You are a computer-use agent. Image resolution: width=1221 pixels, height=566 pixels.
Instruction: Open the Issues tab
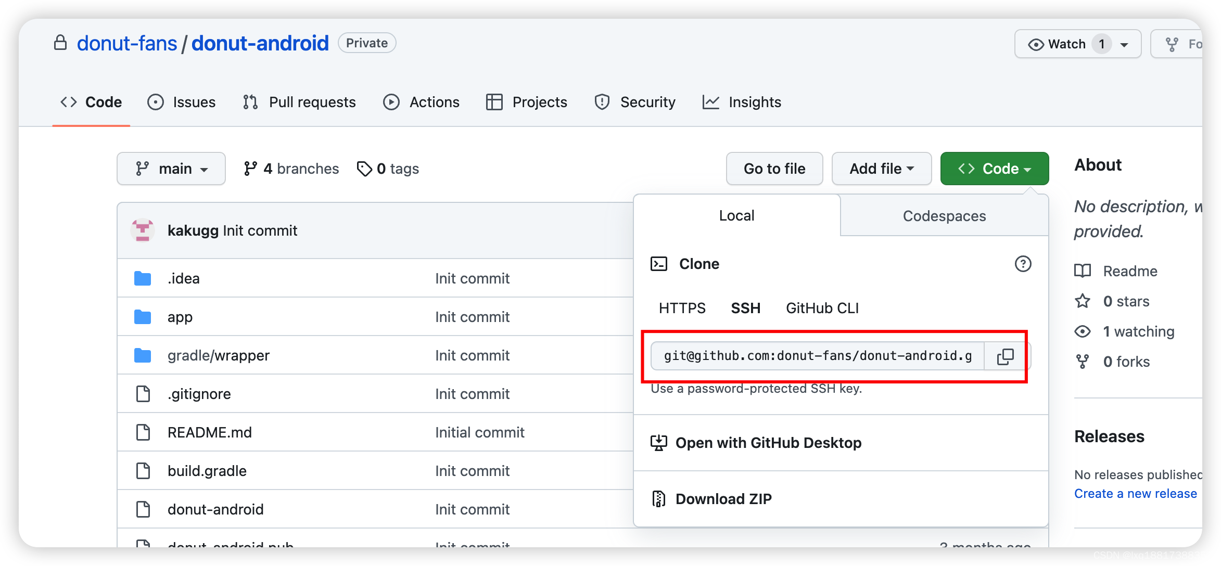pyautogui.click(x=182, y=102)
